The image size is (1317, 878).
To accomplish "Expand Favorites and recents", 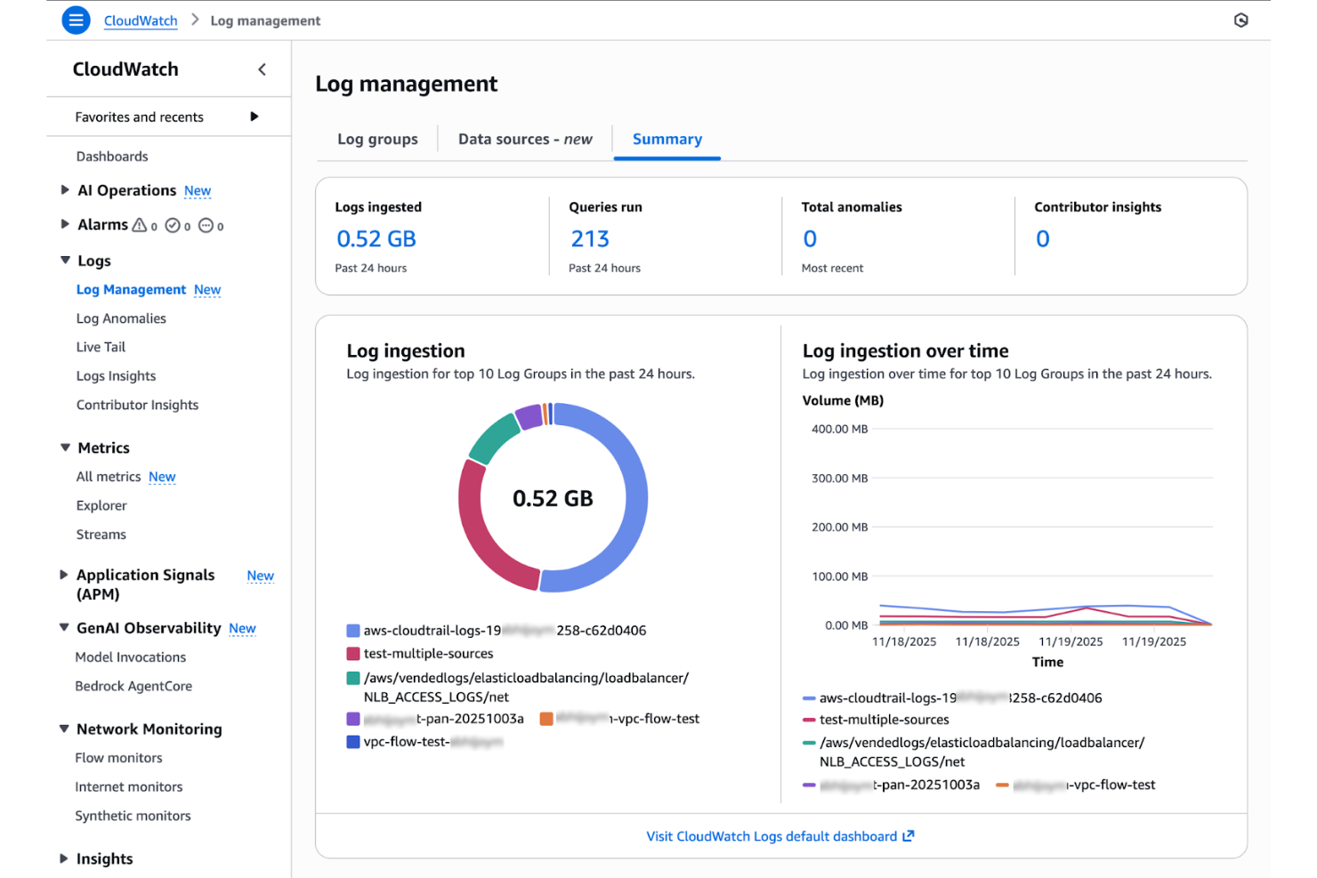I will pyautogui.click(x=255, y=116).
